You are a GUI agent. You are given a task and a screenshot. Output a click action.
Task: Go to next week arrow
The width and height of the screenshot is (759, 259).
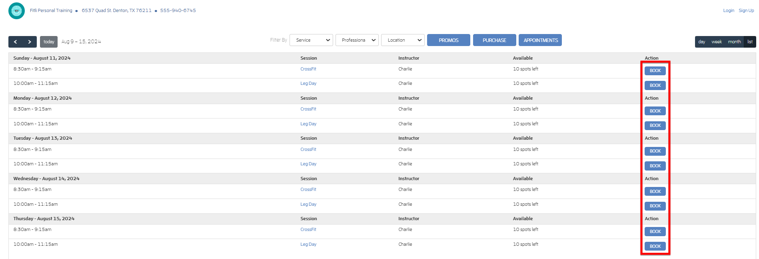pyautogui.click(x=30, y=42)
